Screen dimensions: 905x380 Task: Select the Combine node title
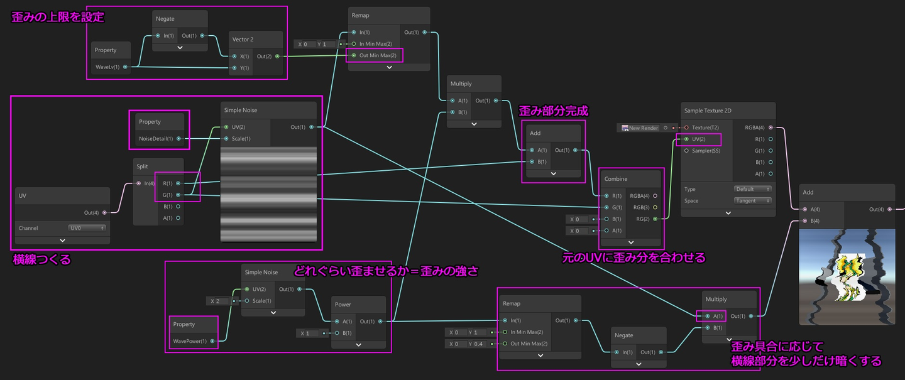click(616, 178)
